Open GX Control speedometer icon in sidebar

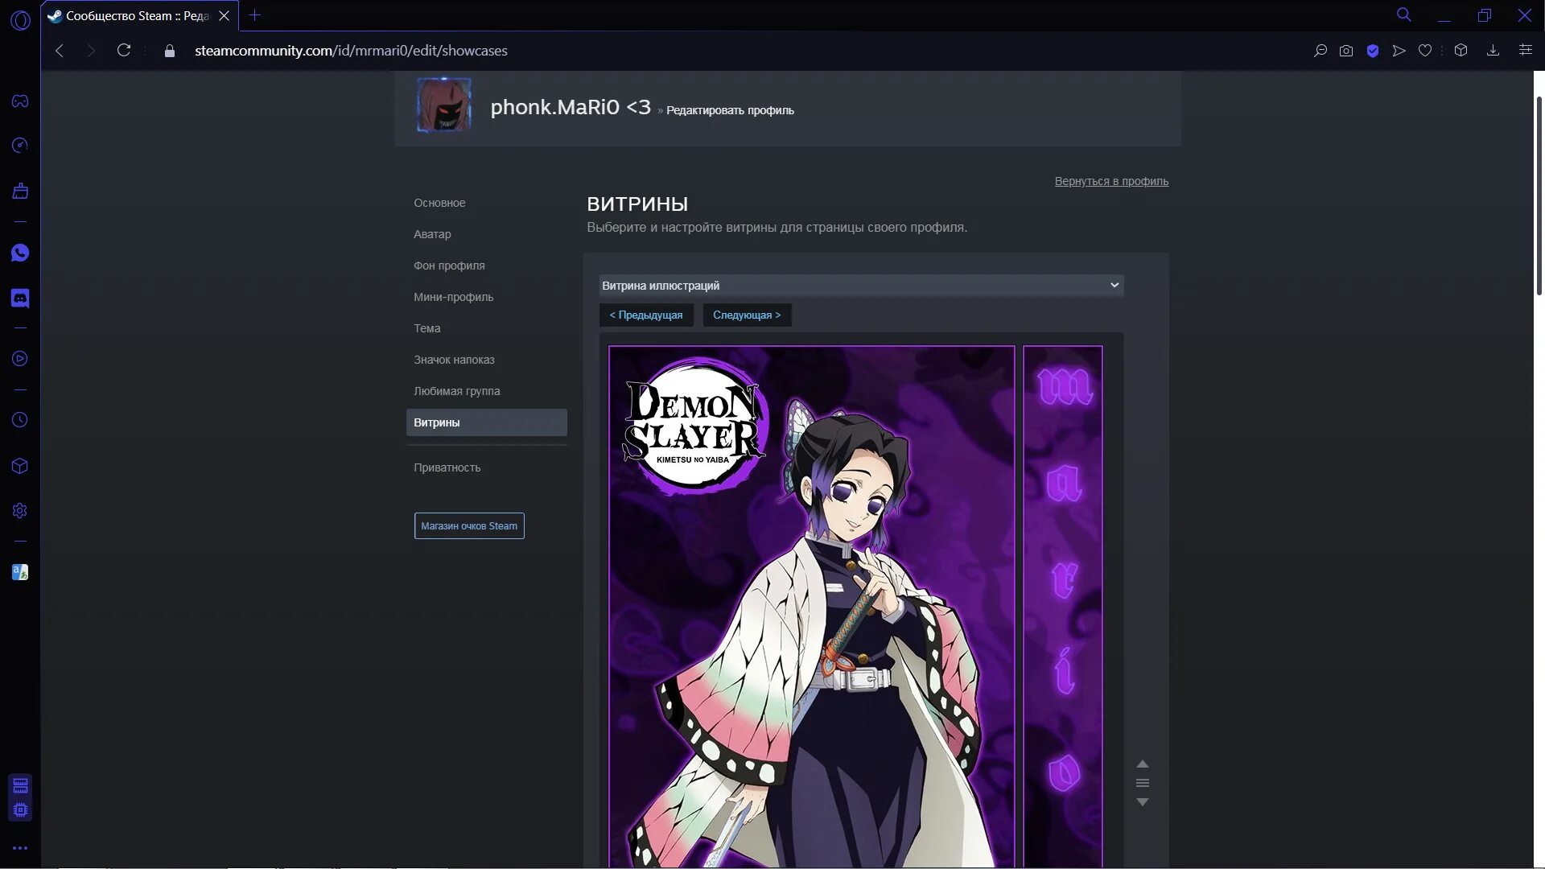tap(20, 146)
